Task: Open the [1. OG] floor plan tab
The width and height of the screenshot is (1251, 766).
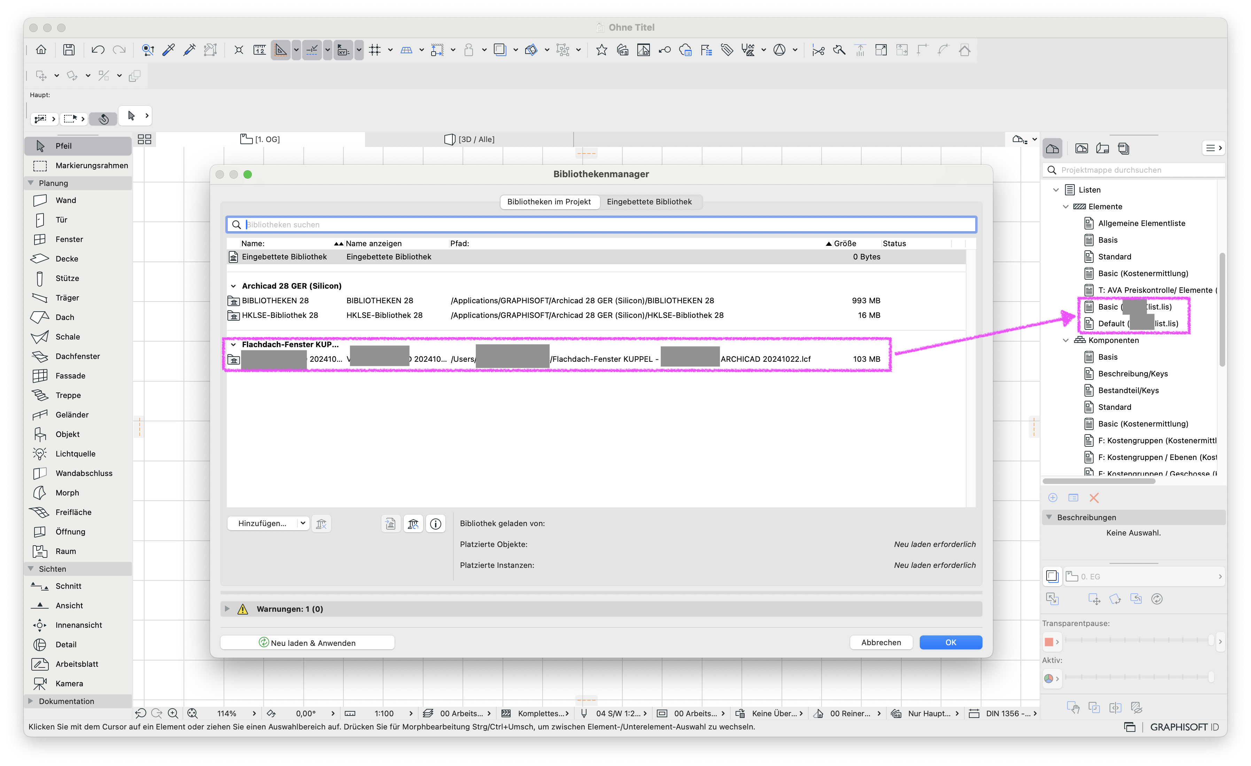Action: click(261, 139)
